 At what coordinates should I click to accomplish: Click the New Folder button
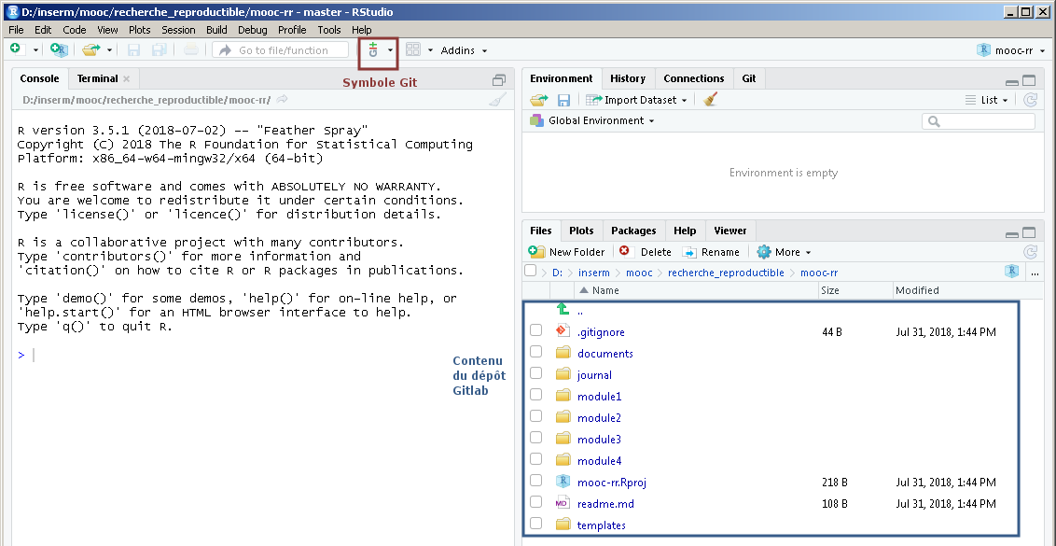567,252
